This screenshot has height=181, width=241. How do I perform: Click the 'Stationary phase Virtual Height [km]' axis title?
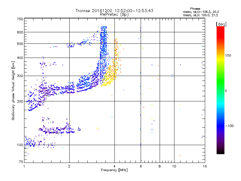click(13, 91)
